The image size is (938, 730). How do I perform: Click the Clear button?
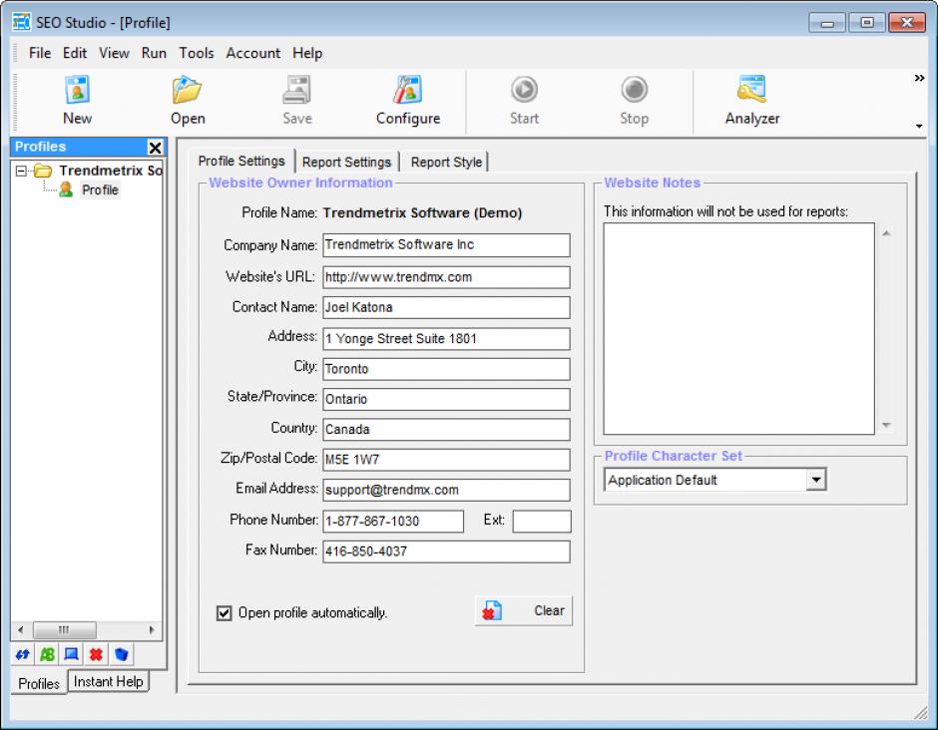[x=524, y=611]
